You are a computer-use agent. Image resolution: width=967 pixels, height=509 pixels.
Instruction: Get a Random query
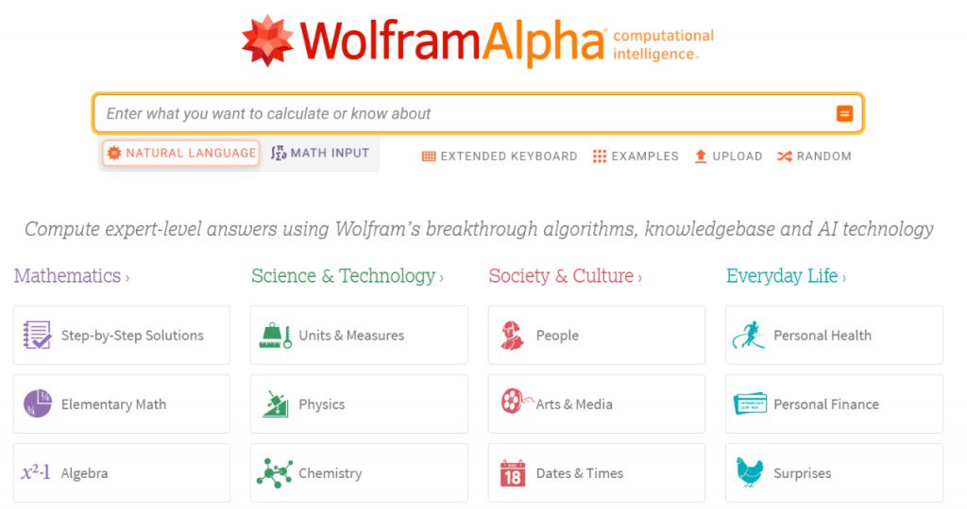pos(814,156)
